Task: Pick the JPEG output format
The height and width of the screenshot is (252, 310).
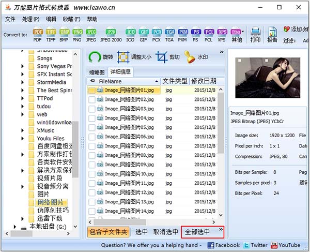Action: [91, 34]
